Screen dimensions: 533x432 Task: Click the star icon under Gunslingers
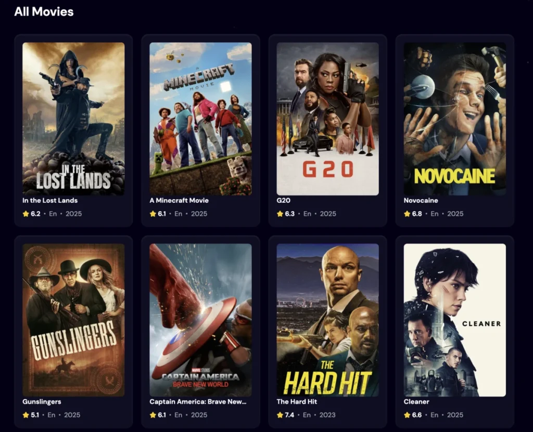[x=26, y=415]
